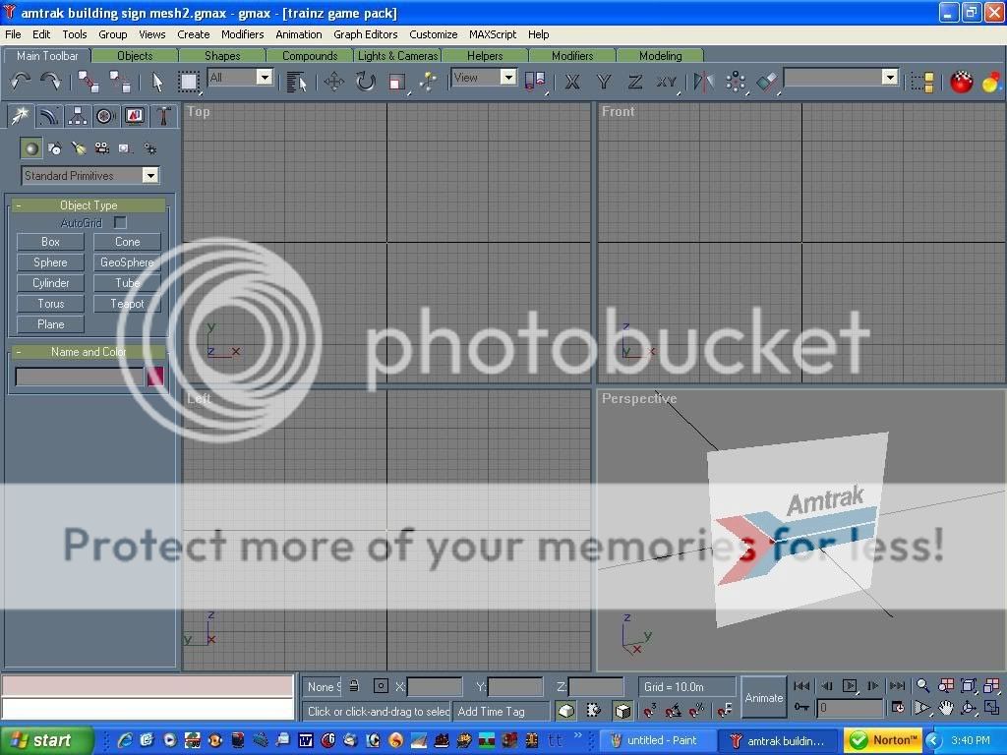The width and height of the screenshot is (1007, 755).
Task: Activate the Select and Rotate tool
Action: (366, 82)
